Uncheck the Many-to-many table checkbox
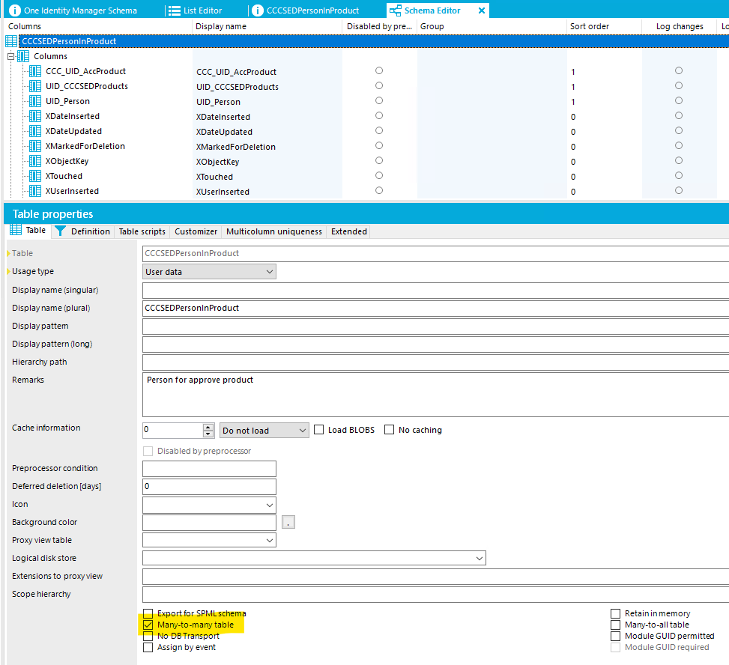The image size is (729, 665). pos(148,625)
